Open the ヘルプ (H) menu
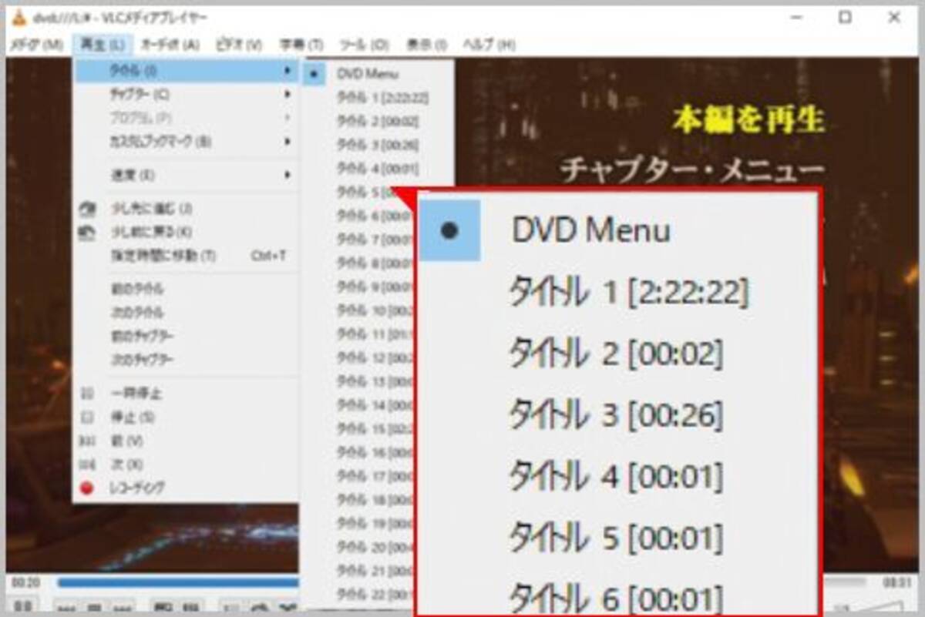 [x=489, y=45]
